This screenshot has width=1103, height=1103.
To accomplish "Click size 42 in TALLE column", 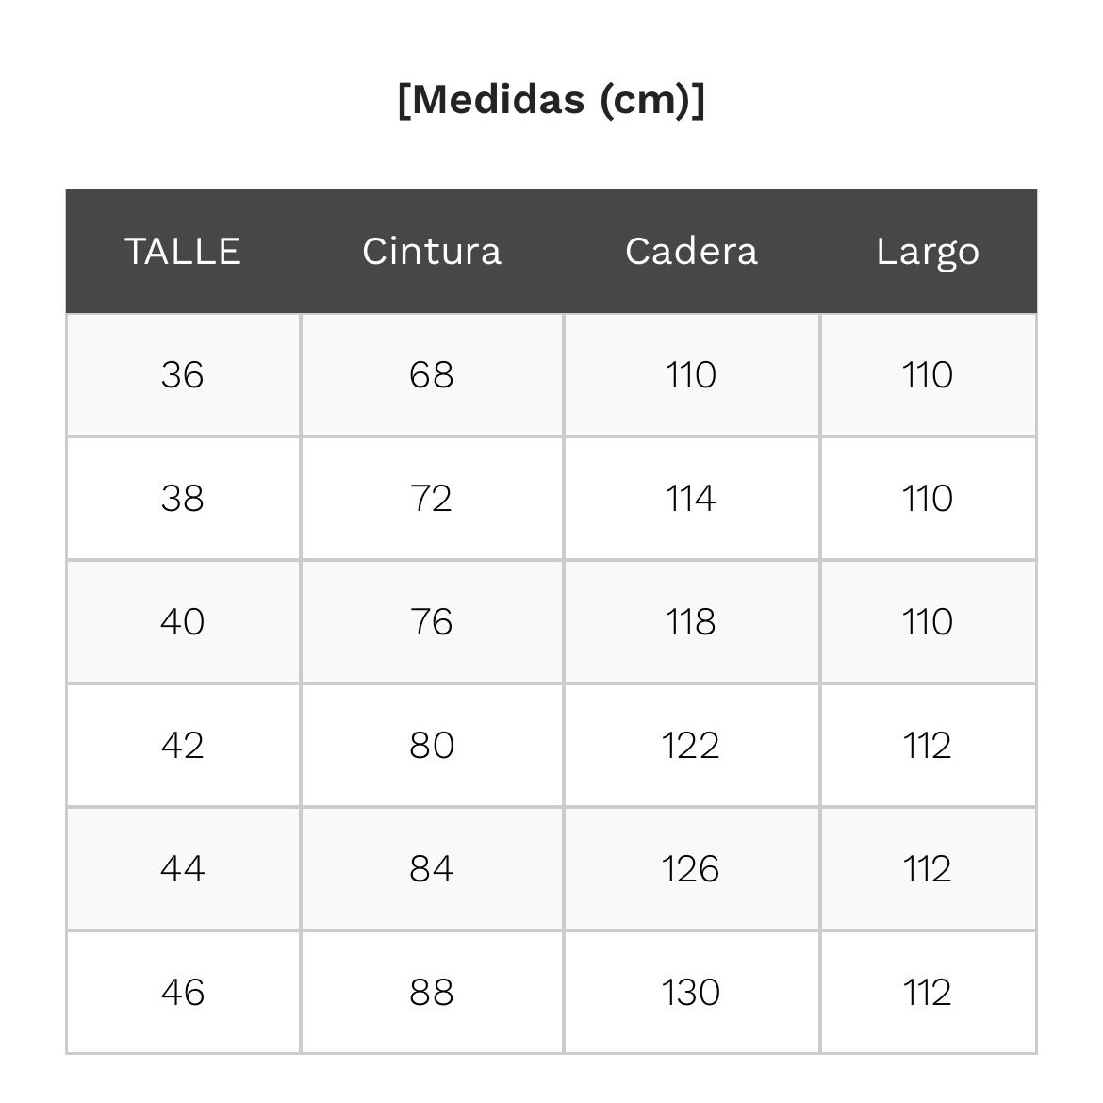I will coord(183,746).
